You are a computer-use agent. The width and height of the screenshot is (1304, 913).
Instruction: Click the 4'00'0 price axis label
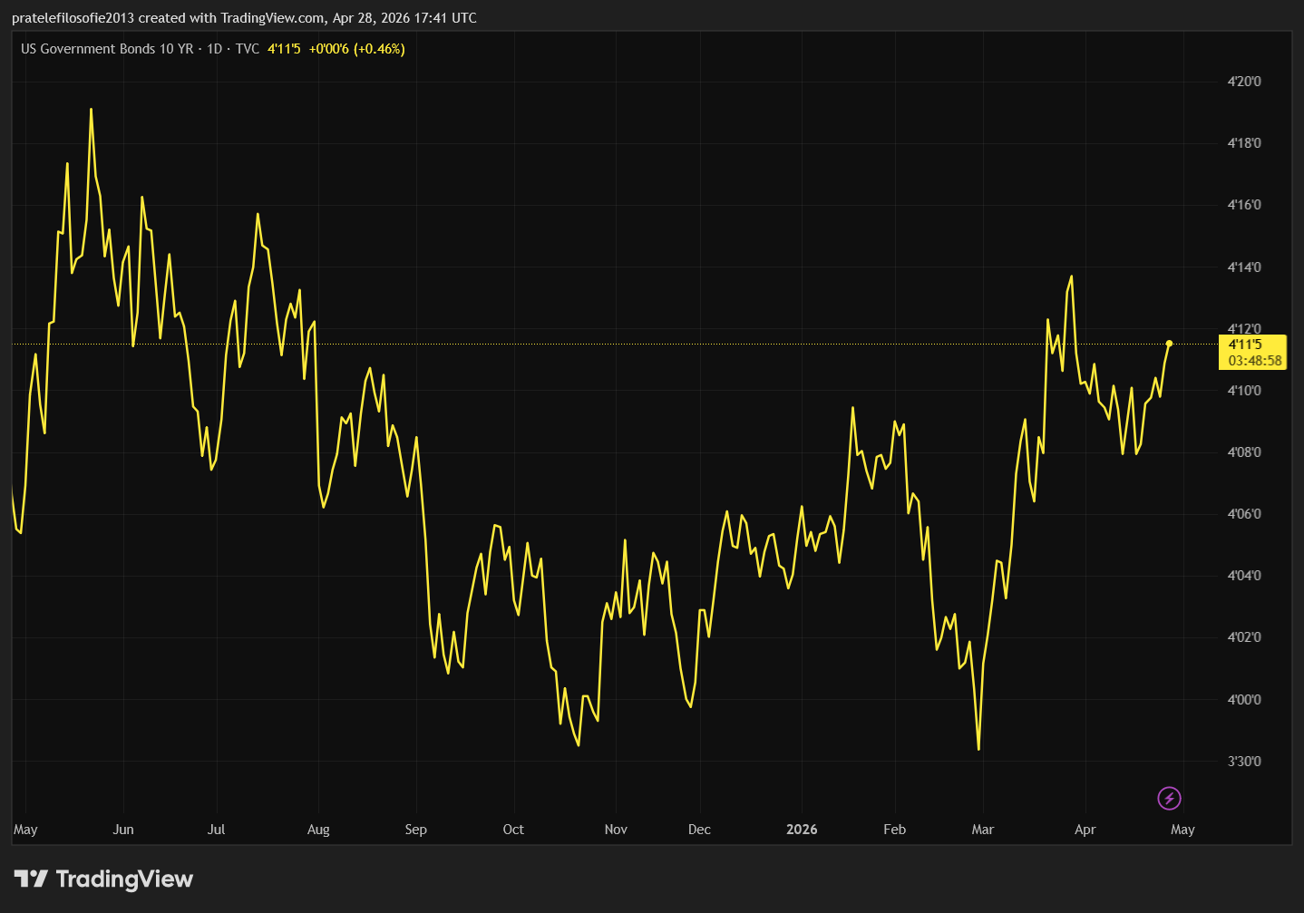[x=1244, y=700]
